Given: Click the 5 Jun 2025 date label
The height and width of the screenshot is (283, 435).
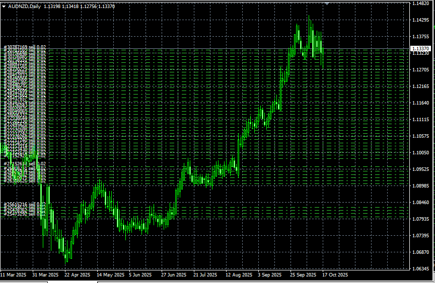Looking at the screenshot, I should [140, 275].
